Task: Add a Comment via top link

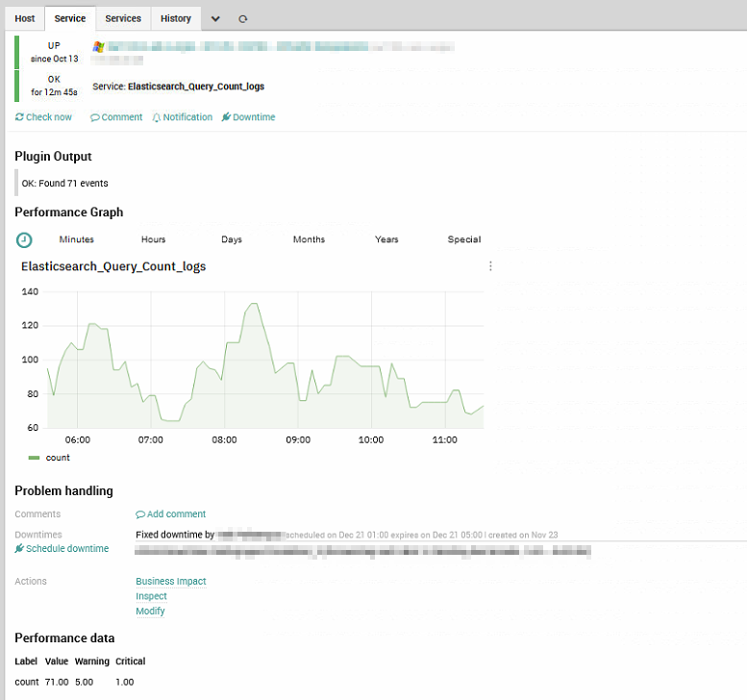Action: [116, 117]
